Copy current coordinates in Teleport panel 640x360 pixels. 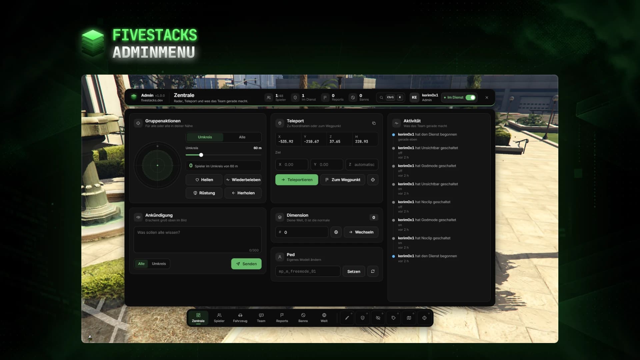(374, 123)
